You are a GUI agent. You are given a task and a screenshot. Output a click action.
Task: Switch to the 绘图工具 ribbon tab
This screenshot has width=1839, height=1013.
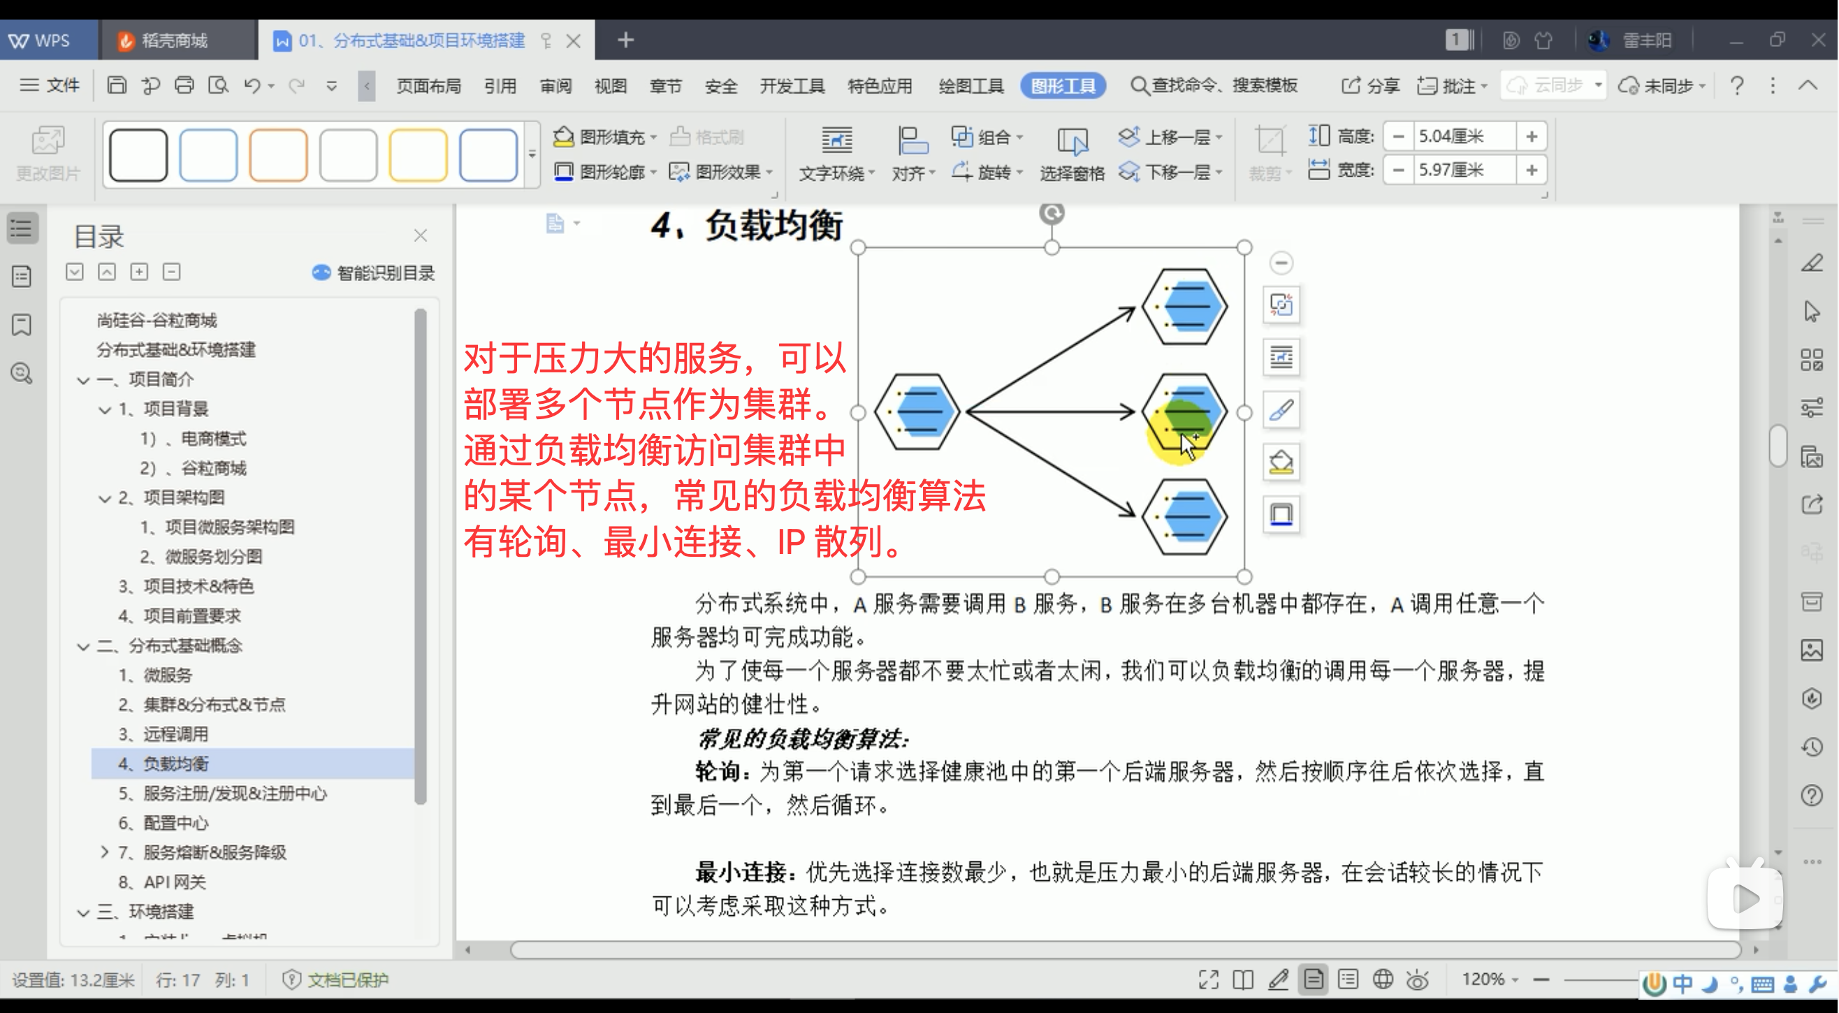coord(971,86)
